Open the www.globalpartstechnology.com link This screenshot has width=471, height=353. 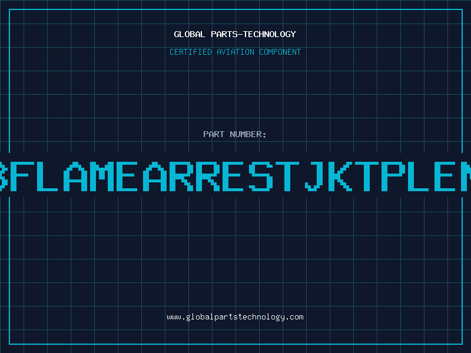(x=235, y=317)
